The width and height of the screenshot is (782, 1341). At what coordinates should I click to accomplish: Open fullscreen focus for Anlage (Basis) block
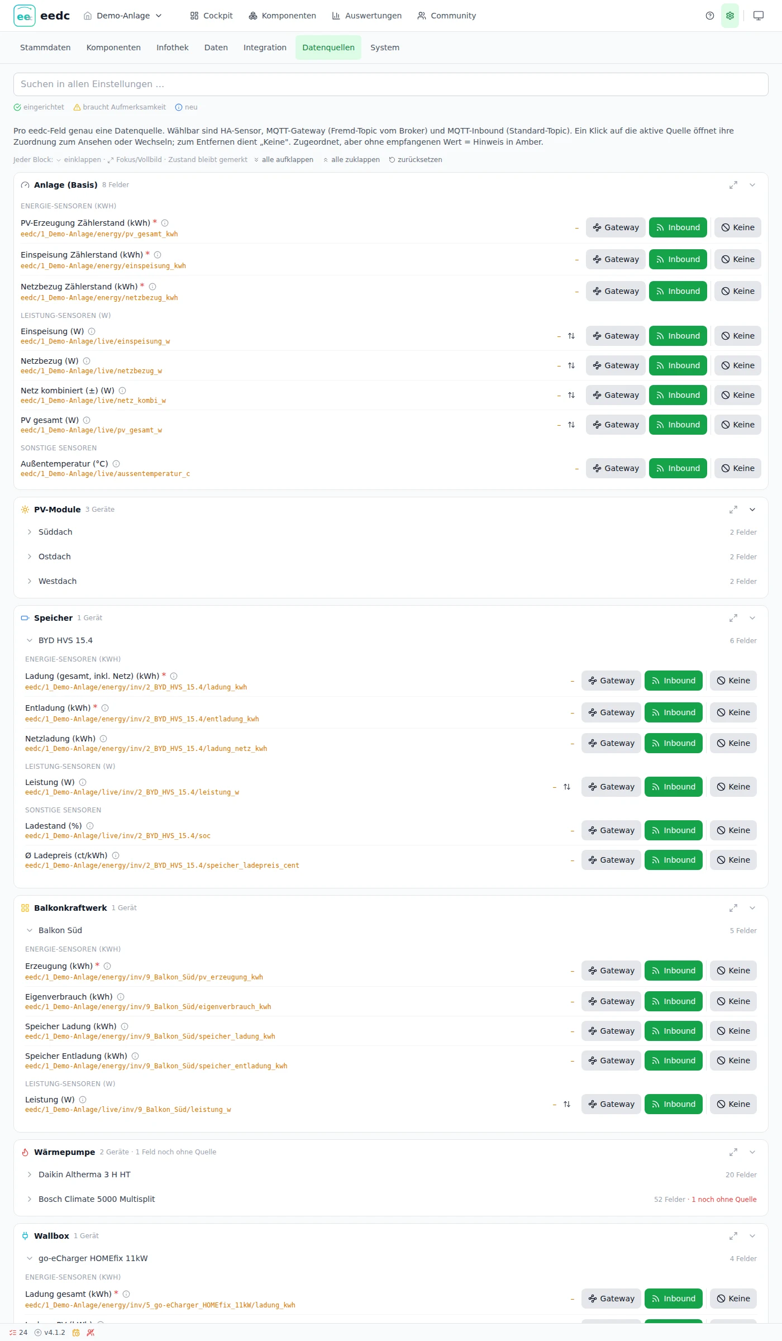733,185
